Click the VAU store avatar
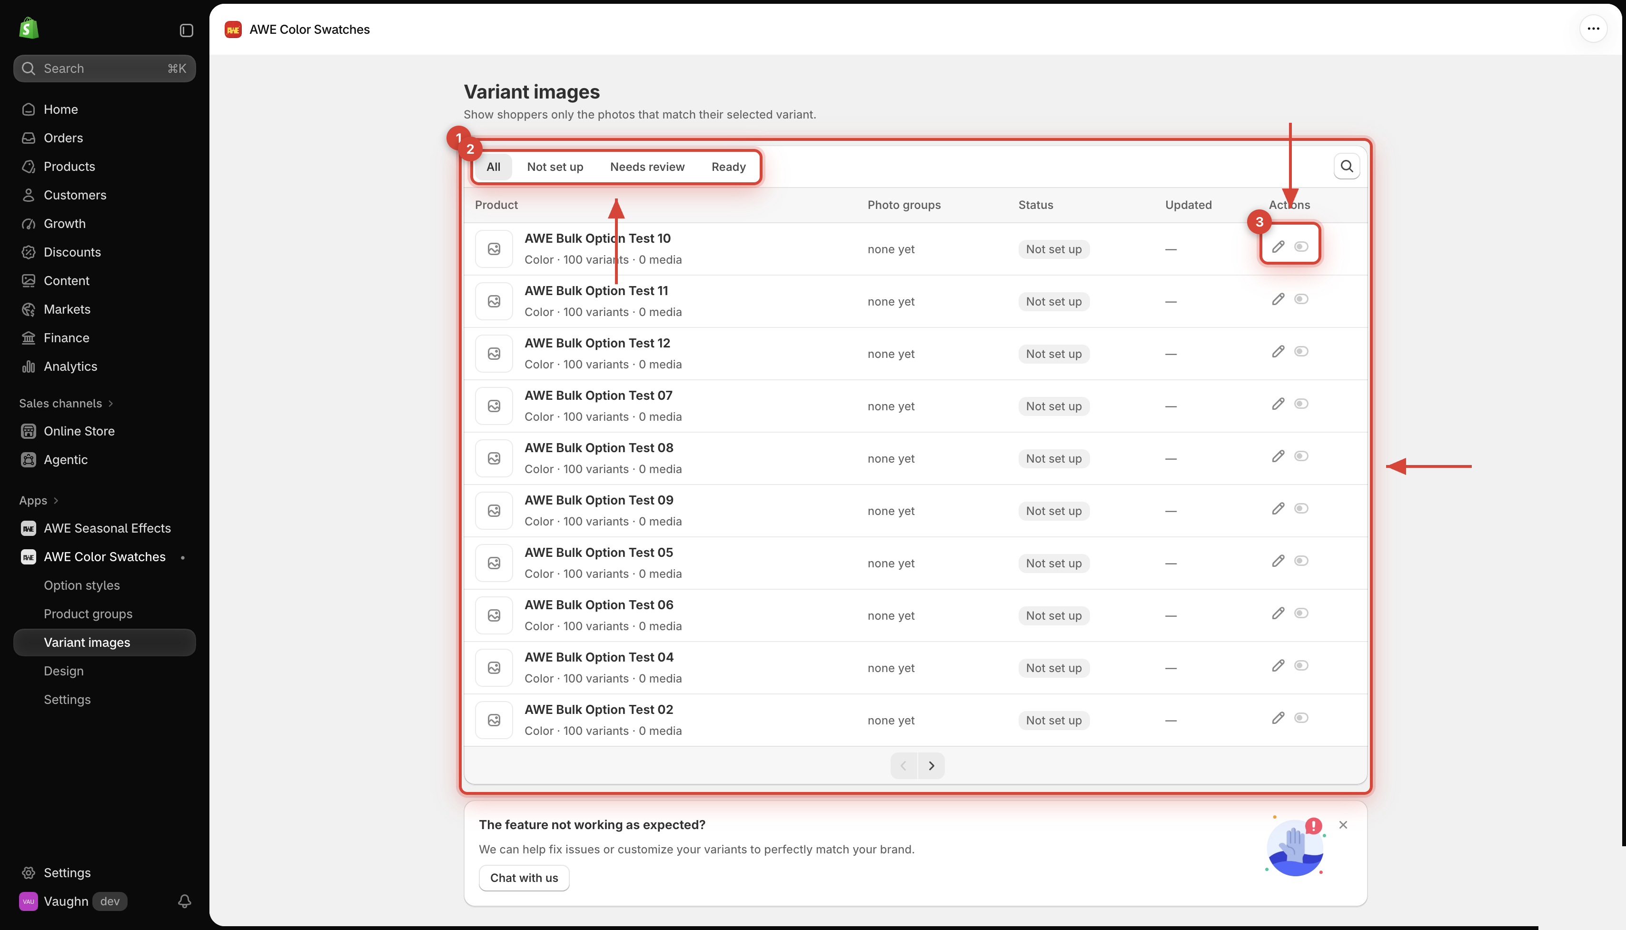Screen dimensions: 1626x930 pos(28,901)
